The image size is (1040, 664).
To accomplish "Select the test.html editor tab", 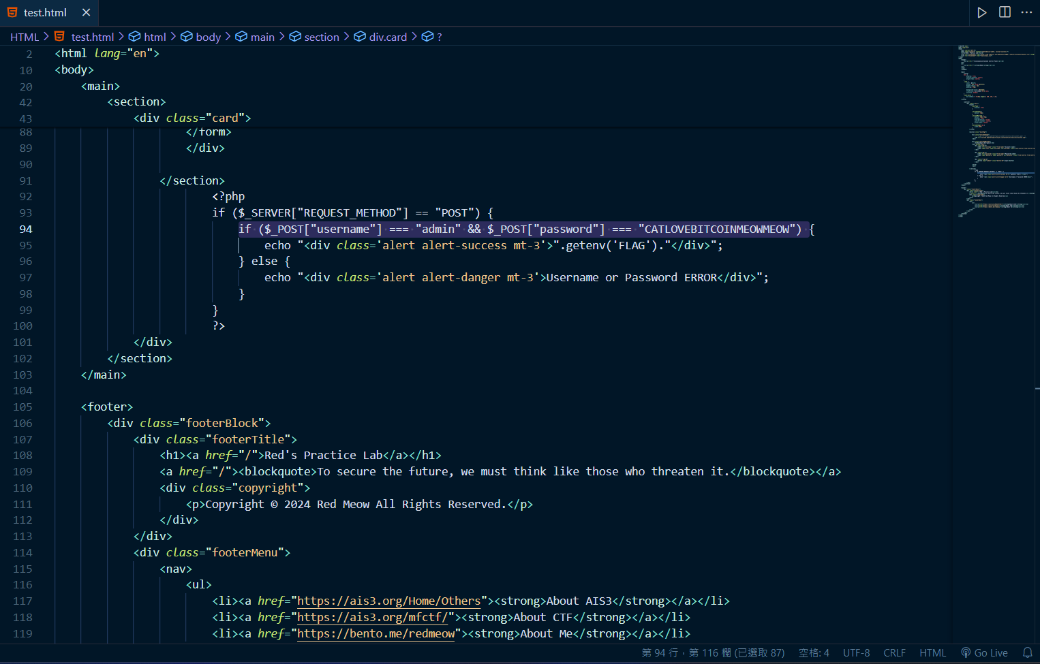I will (x=45, y=12).
